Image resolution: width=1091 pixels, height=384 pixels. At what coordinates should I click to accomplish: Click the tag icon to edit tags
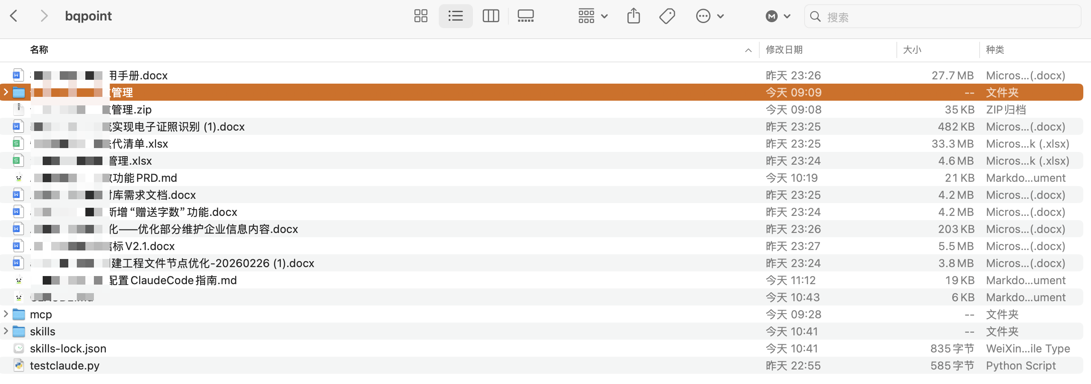(x=667, y=16)
